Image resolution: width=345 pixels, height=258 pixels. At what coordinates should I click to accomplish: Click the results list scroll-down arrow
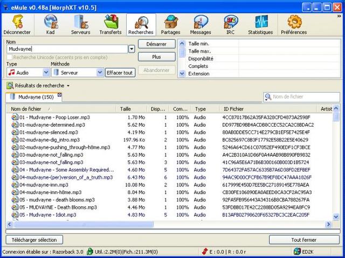[336, 217]
